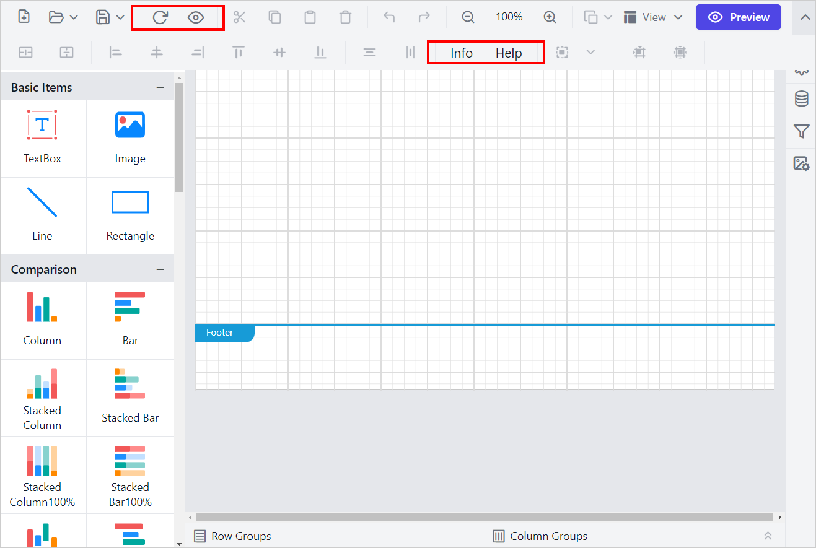Viewport: 816px width, 548px height.
Task: Click the Paste clipboard icon
Action: coord(310,17)
